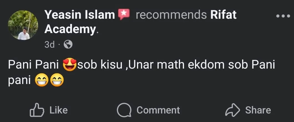Click the '3d' post timestamp
Viewport: 294px width, 122px height.
click(x=50, y=45)
